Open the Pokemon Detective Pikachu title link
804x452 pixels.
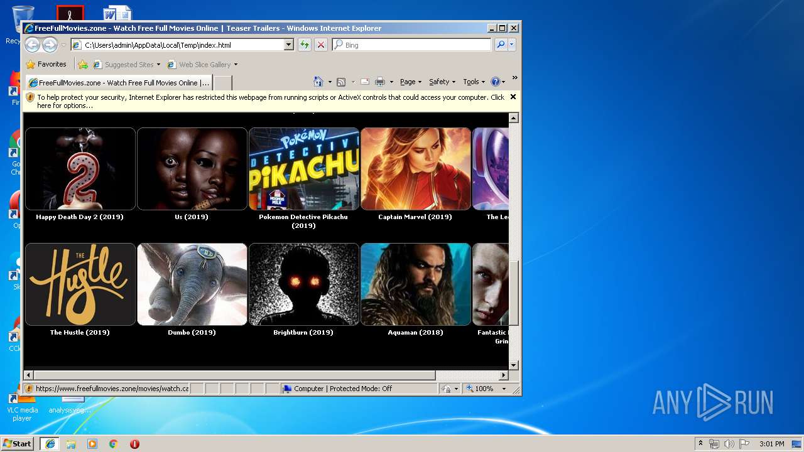(x=303, y=221)
